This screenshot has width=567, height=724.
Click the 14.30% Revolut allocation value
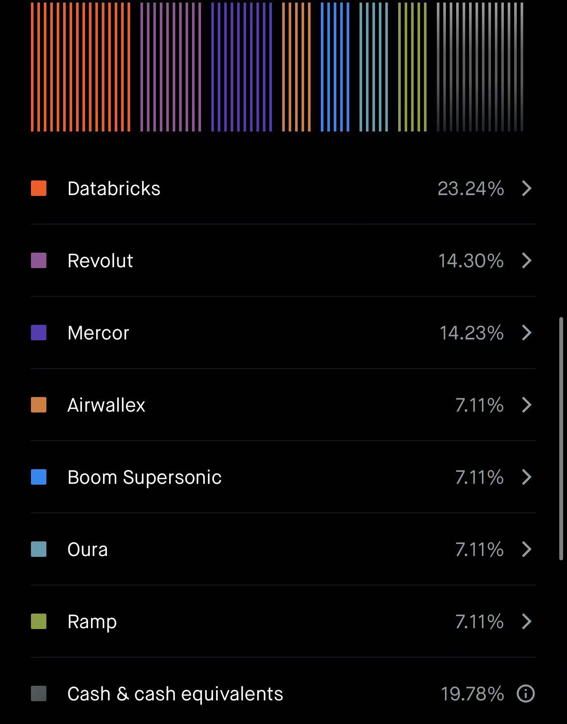click(x=471, y=260)
